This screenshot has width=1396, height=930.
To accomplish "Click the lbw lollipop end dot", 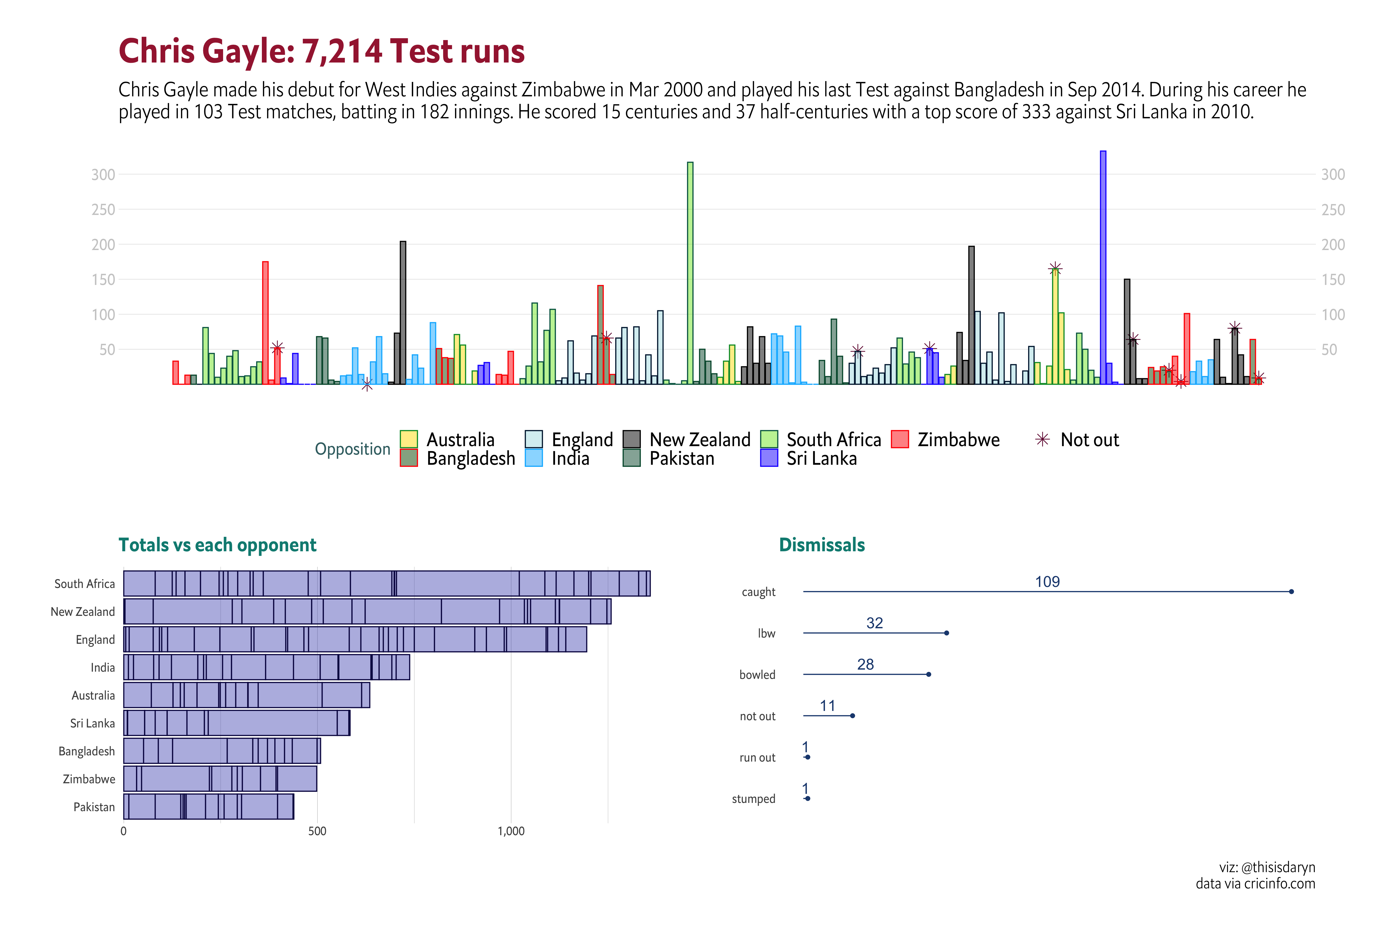I will pos(946,633).
